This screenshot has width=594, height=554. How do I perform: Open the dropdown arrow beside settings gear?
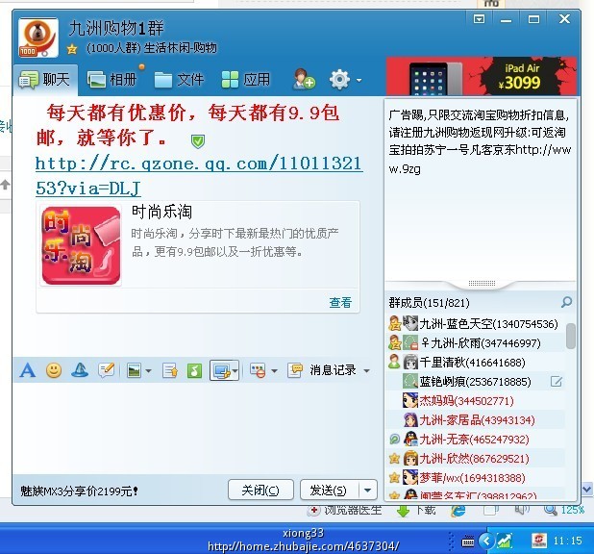[359, 81]
